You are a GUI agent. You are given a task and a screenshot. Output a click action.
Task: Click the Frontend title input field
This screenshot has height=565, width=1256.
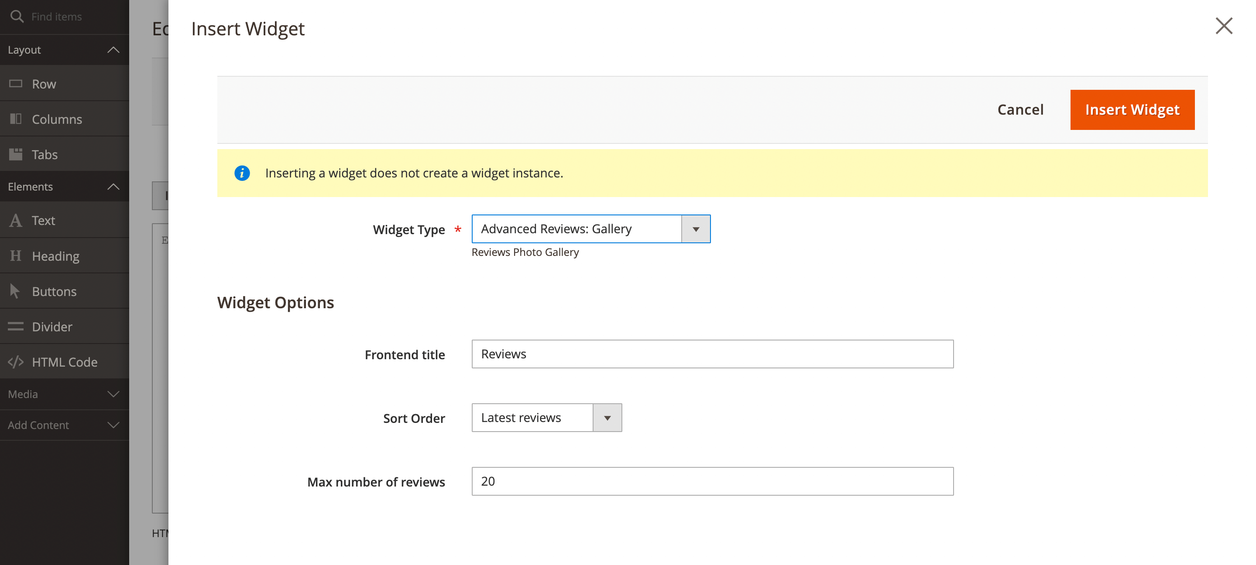712,354
